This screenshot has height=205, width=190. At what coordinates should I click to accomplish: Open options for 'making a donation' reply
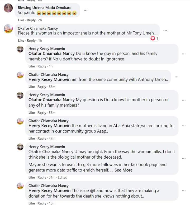pos(184,190)
